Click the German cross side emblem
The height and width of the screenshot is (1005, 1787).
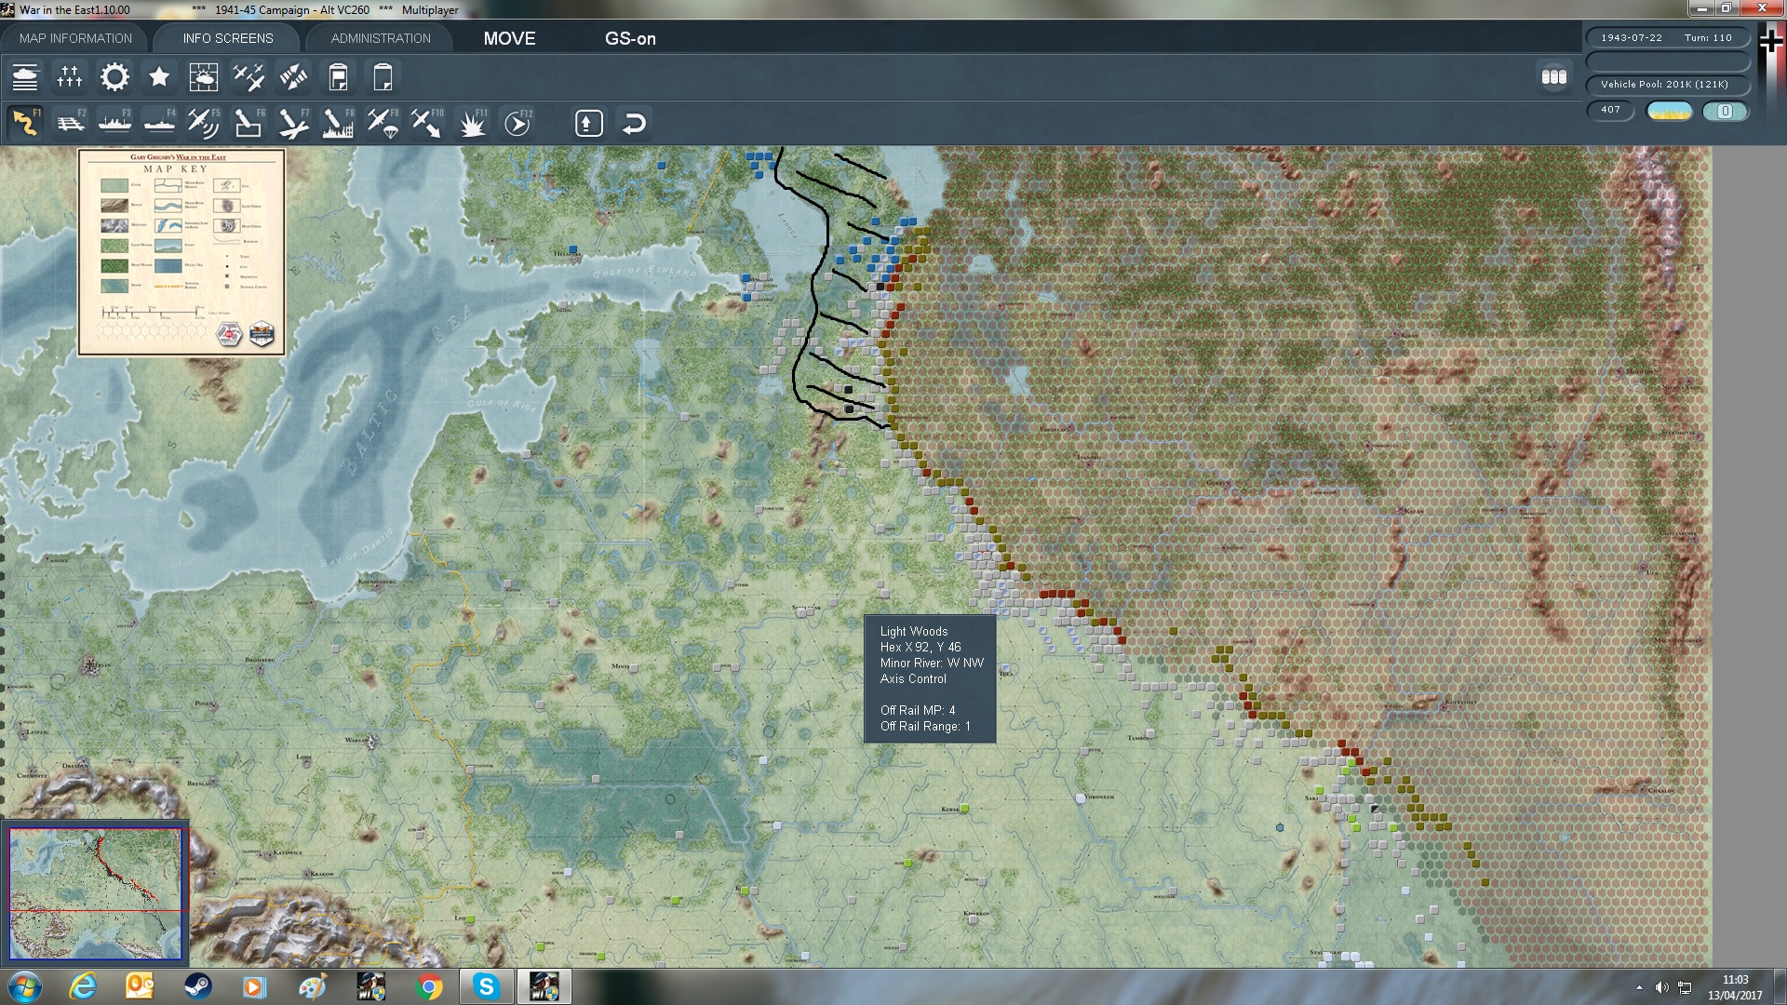[1770, 39]
